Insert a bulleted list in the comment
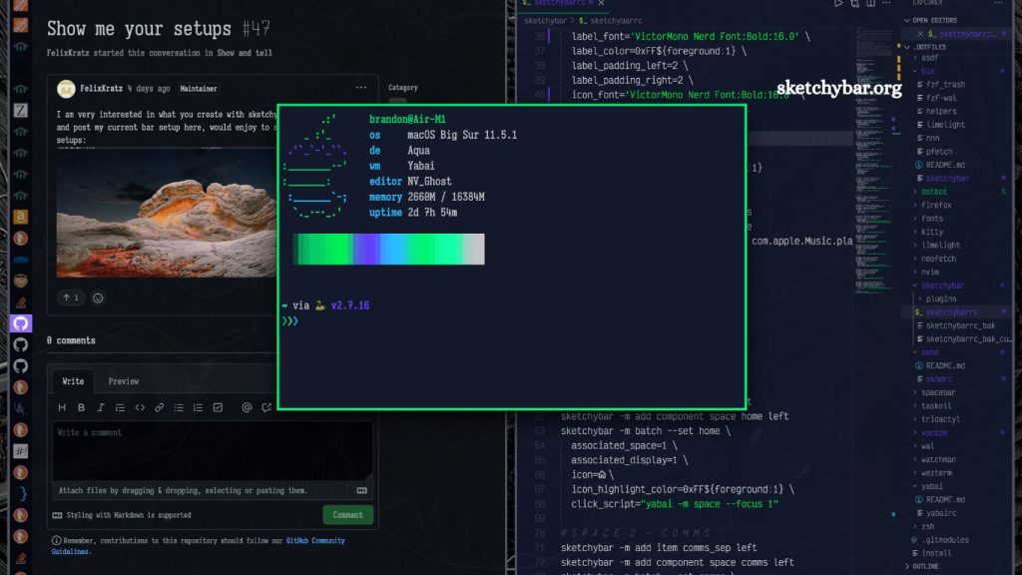The height and width of the screenshot is (575, 1022). 179,407
